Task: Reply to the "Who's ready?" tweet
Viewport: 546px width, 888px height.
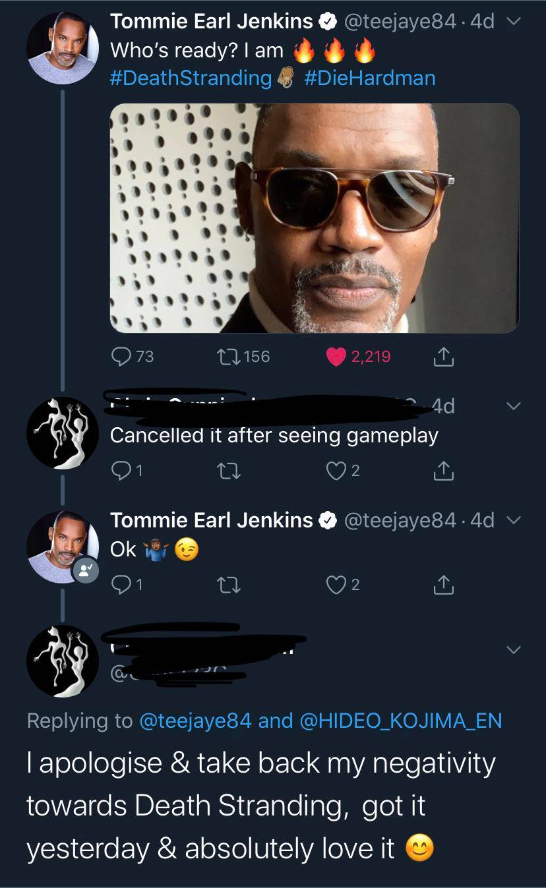Action: click(123, 357)
